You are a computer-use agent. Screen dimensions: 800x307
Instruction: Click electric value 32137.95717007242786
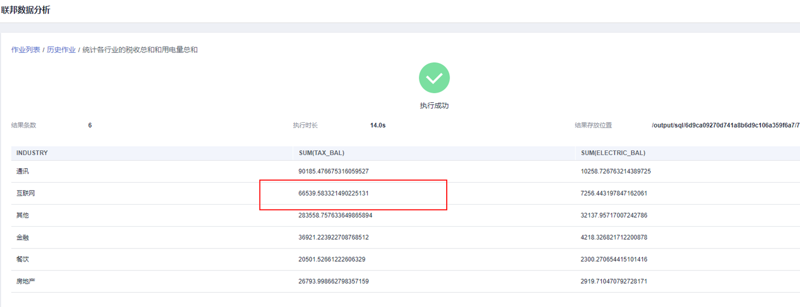(x=614, y=215)
